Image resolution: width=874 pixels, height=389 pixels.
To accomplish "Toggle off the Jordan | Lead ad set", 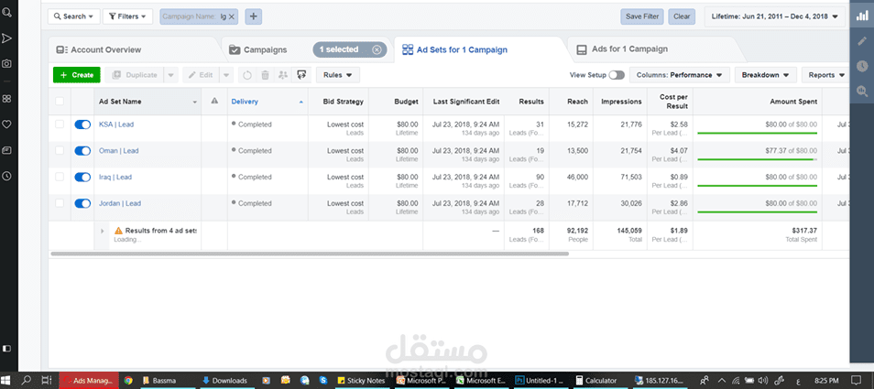I will pos(82,204).
